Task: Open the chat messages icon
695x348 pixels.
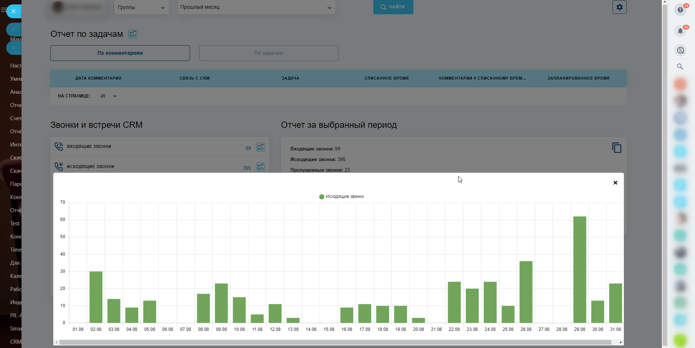Action: pyautogui.click(x=680, y=50)
